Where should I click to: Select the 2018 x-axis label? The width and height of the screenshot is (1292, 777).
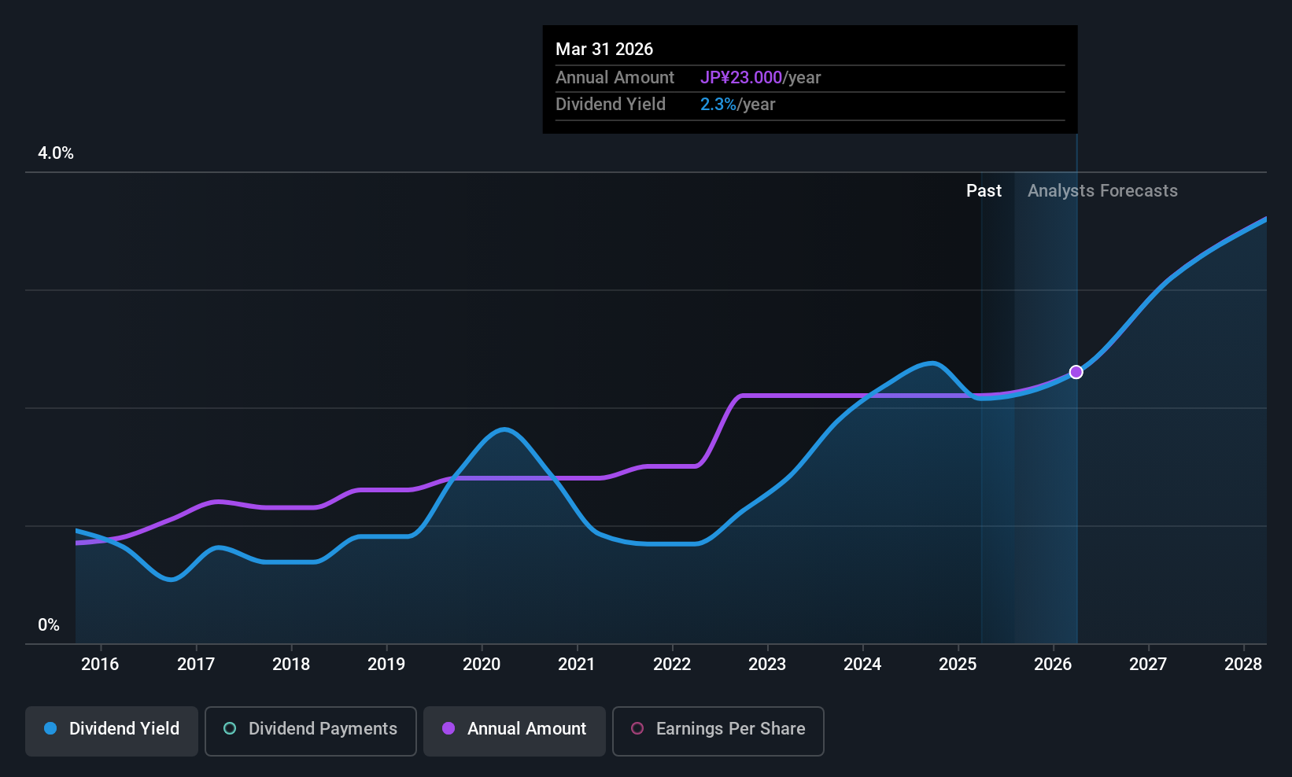pos(291,665)
